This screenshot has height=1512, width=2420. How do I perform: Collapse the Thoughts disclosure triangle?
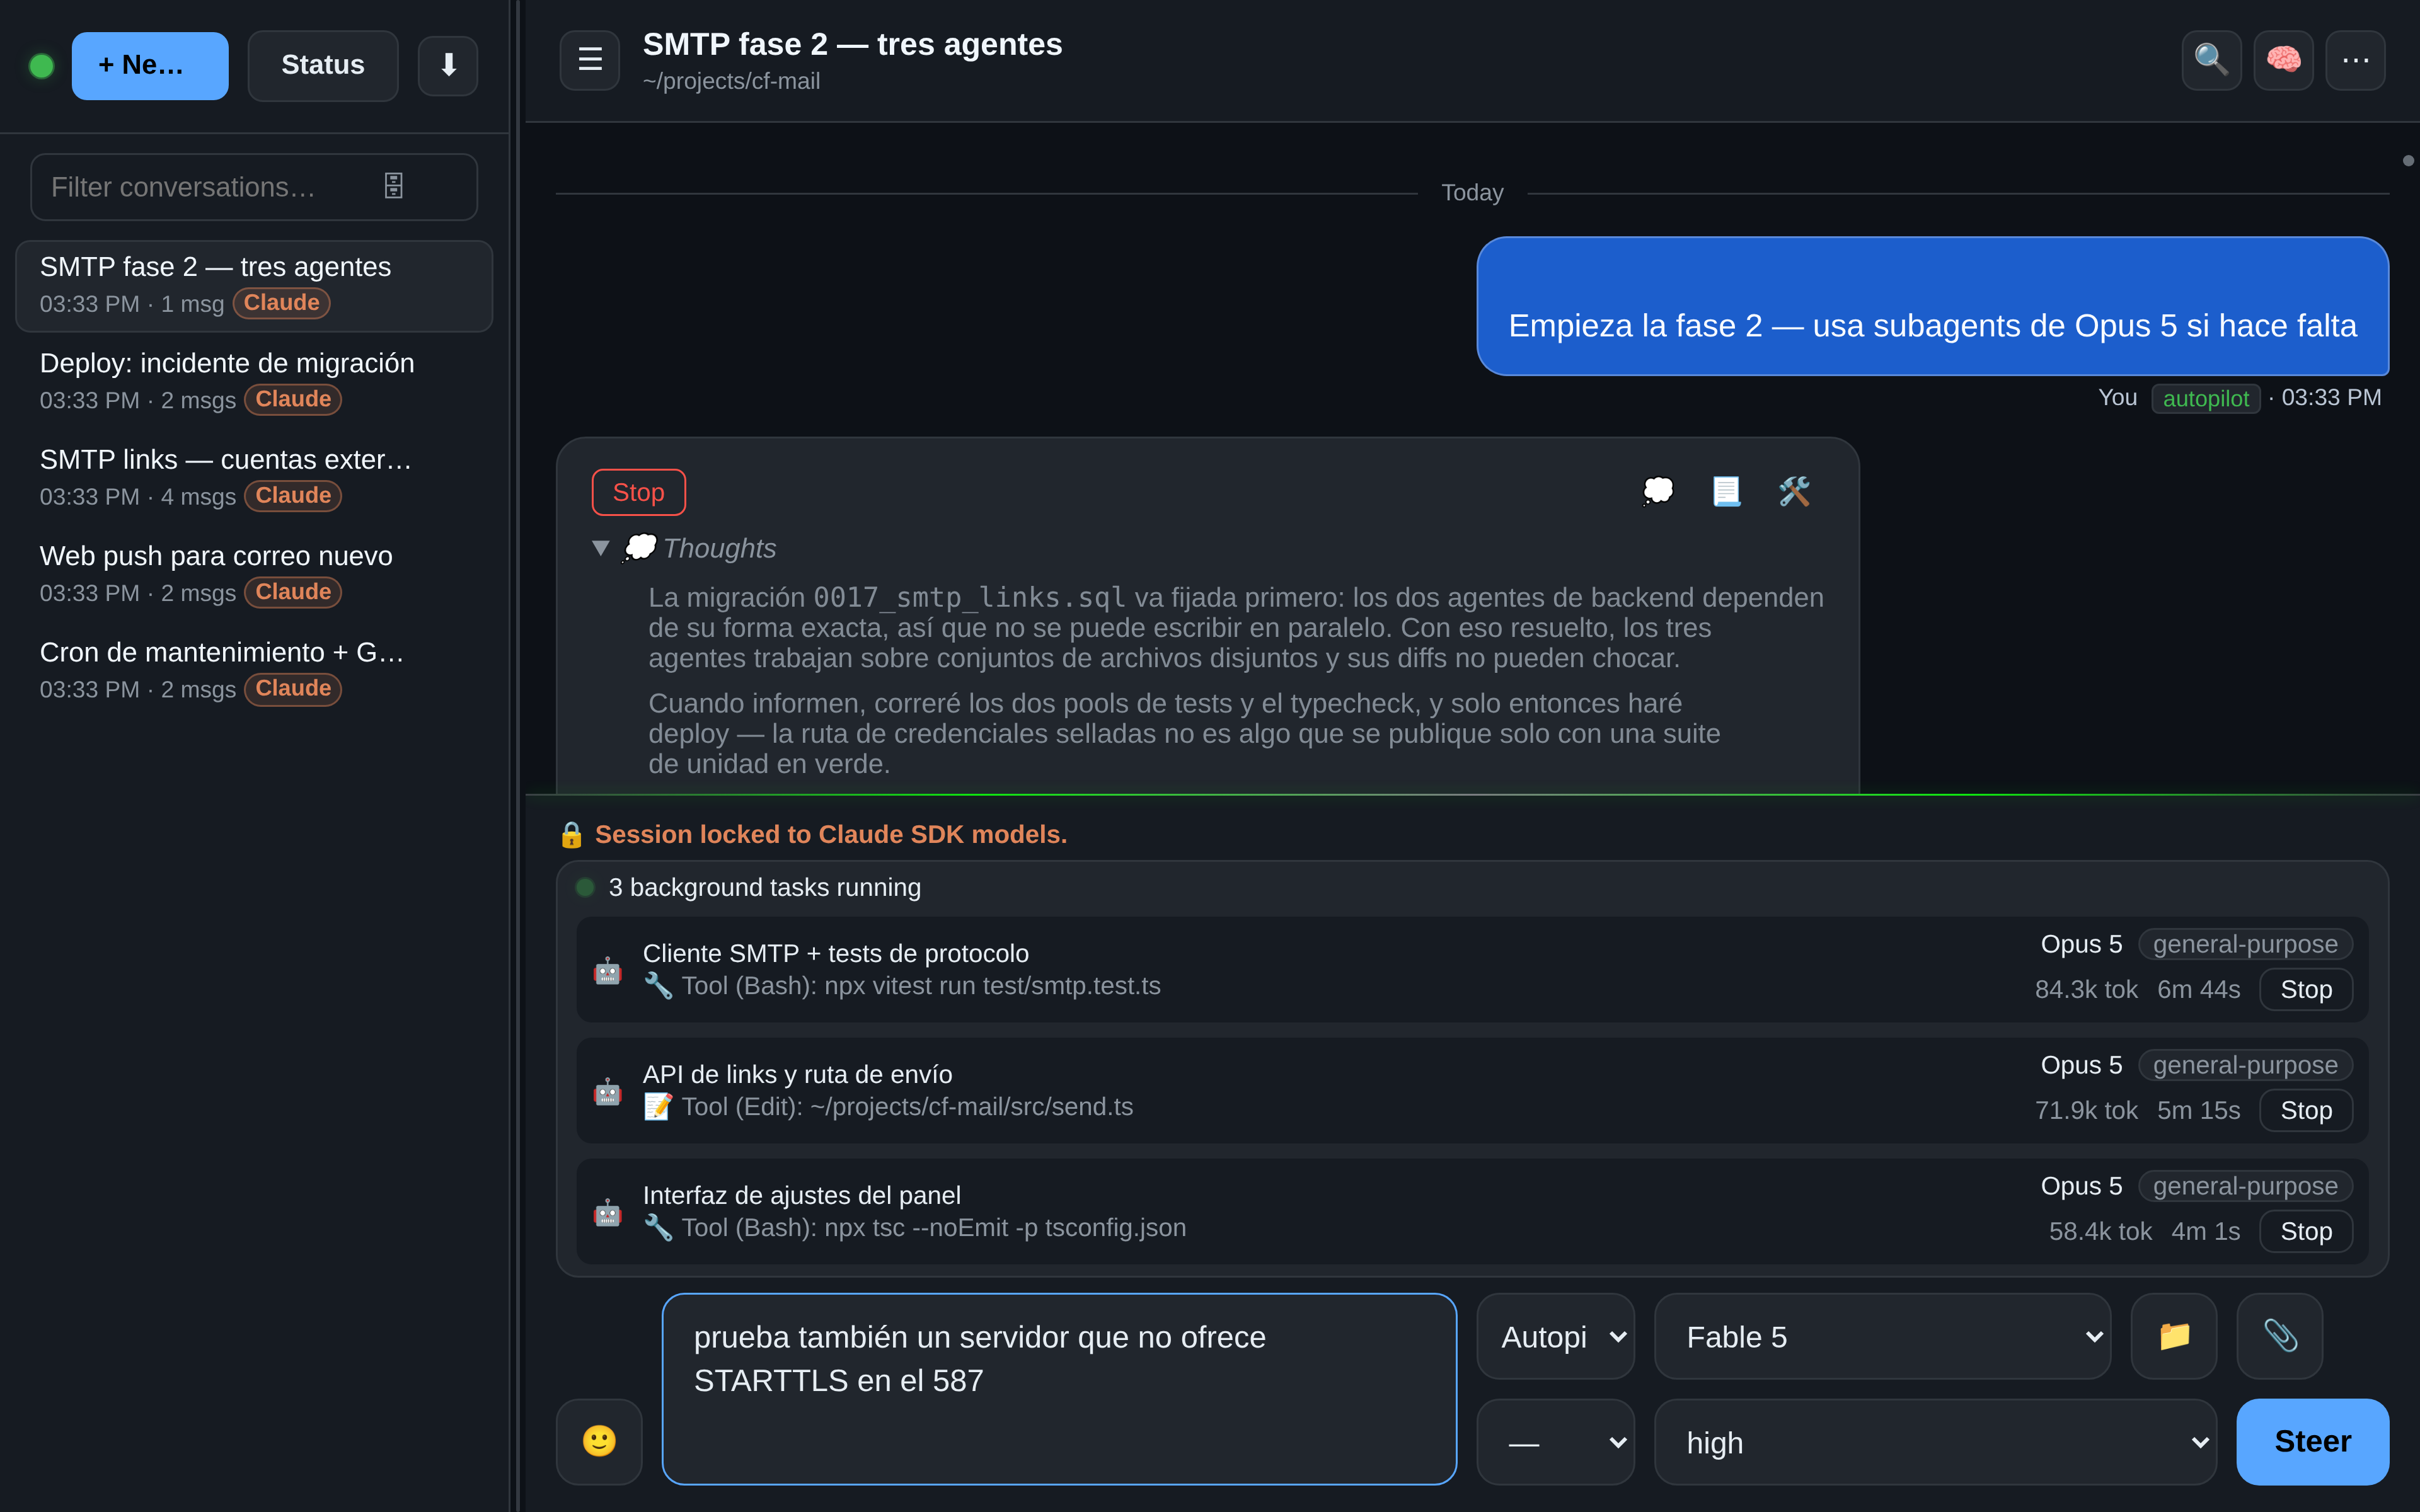600,548
